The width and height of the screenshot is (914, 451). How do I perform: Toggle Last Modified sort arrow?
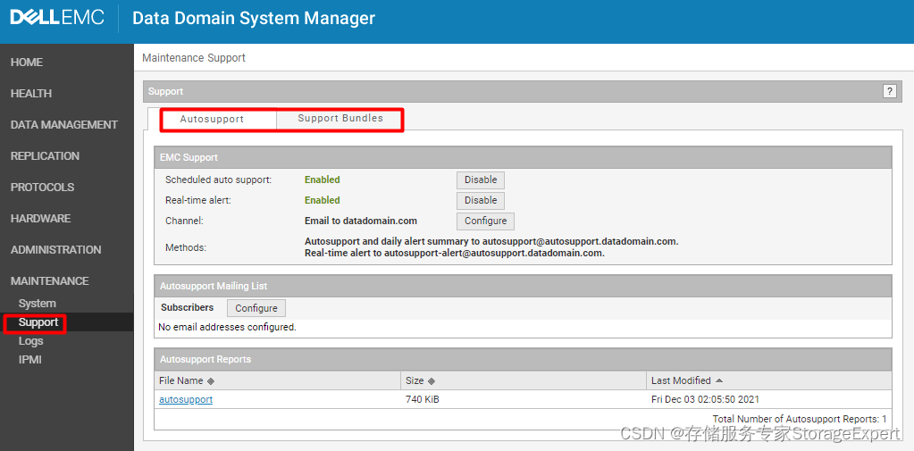click(x=719, y=380)
